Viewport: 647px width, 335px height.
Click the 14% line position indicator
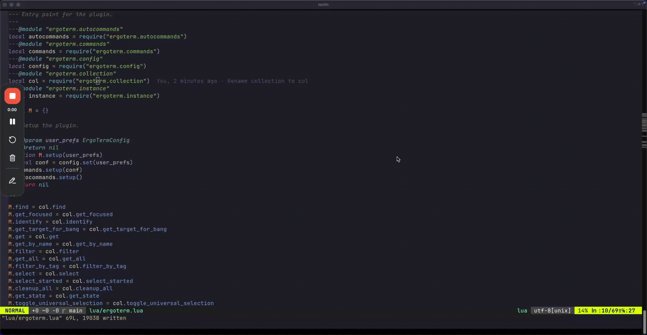pyautogui.click(x=583, y=310)
